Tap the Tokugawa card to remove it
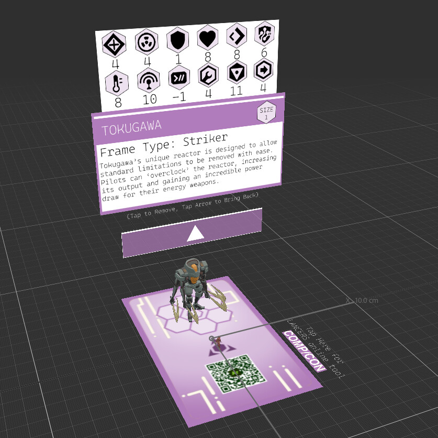The width and height of the screenshot is (438, 438). click(188, 162)
